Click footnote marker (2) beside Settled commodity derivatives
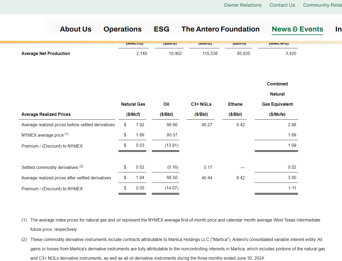342x261 pixels. [81, 166]
